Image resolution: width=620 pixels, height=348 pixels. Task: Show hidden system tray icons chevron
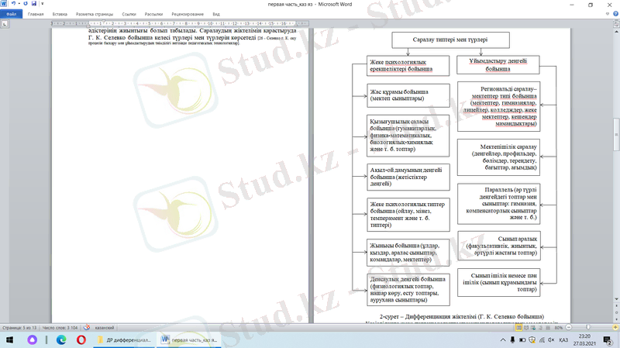(x=504, y=339)
